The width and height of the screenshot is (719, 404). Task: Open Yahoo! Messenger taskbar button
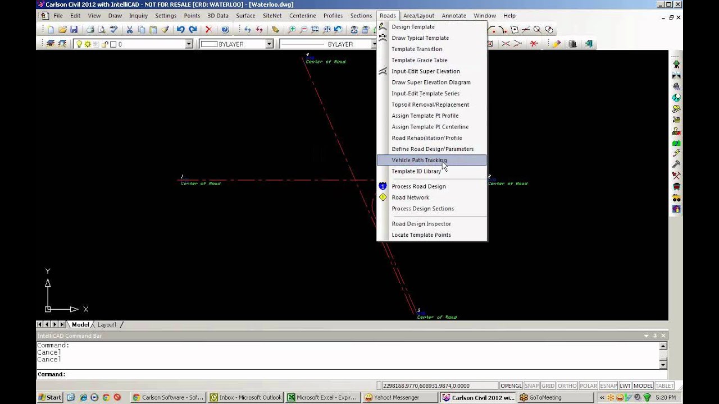coord(400,397)
